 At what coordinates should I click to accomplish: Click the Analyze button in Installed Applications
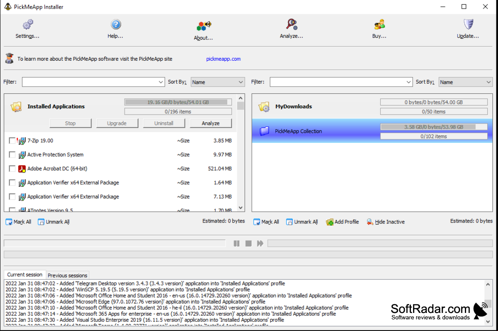click(x=210, y=124)
